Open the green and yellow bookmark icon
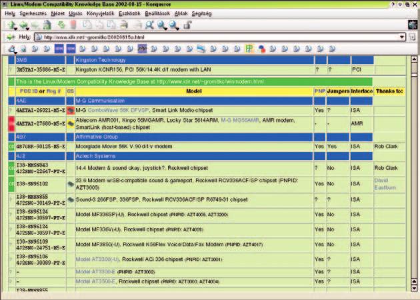The image size is (420, 300). point(249,49)
